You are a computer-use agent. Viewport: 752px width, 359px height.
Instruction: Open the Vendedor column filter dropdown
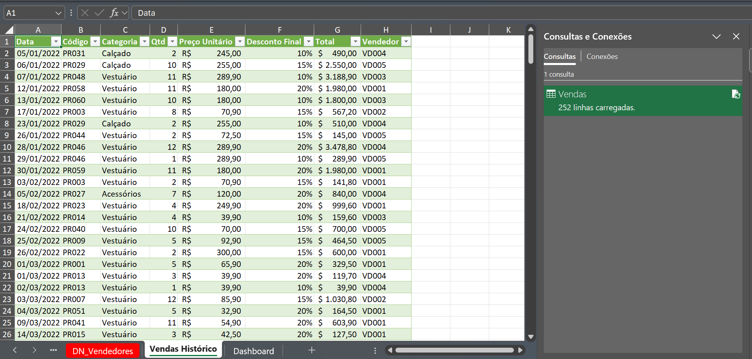click(406, 42)
